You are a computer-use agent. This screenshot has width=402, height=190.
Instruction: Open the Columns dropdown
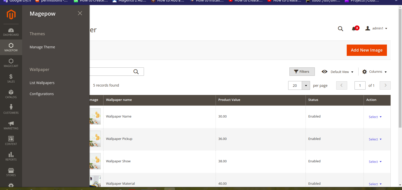tap(374, 72)
